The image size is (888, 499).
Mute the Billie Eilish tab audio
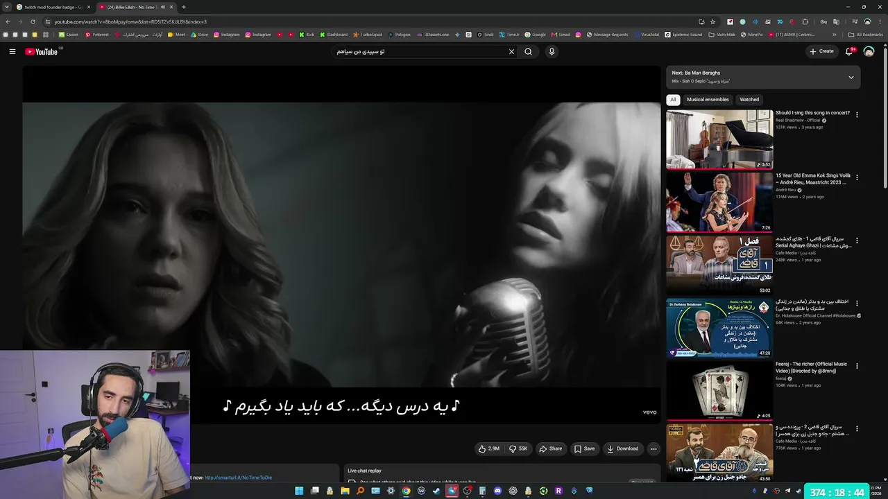(x=162, y=7)
